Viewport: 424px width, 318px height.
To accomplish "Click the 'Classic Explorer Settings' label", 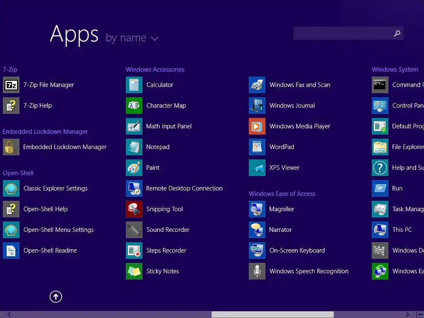I will pyautogui.click(x=55, y=188).
